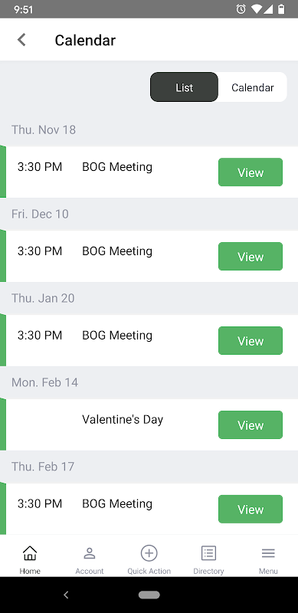The image size is (298, 613).
Task: Open the Directory list icon
Action: [208, 553]
